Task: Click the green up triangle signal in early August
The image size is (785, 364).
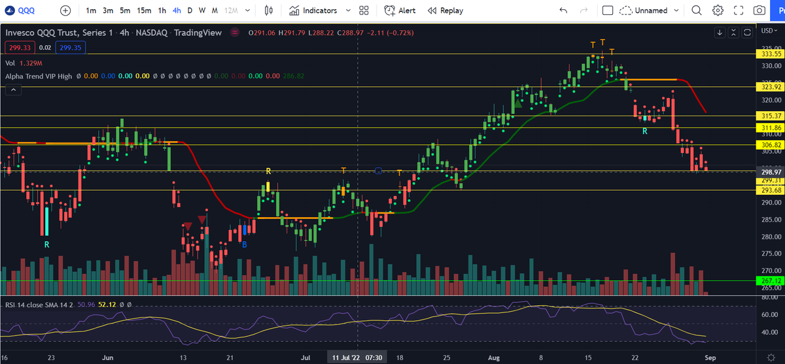Action: tap(517, 103)
